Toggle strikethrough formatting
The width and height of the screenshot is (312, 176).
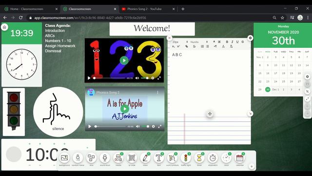point(243,42)
